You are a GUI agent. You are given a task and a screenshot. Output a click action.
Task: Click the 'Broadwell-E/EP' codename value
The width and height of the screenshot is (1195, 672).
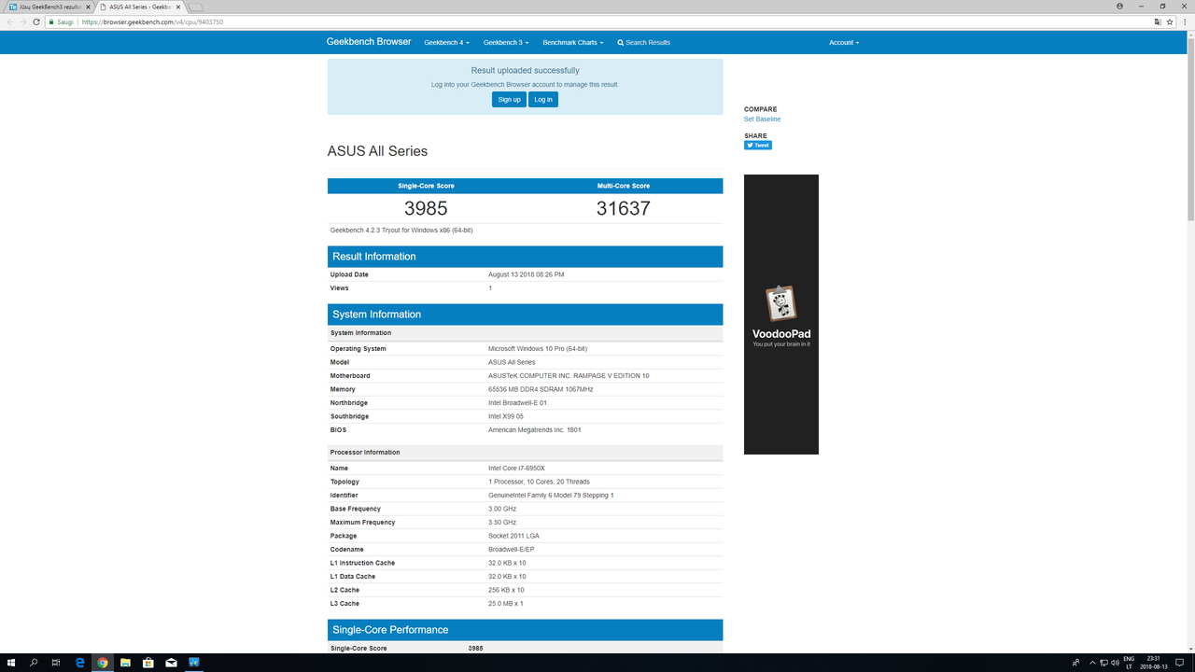click(x=512, y=550)
